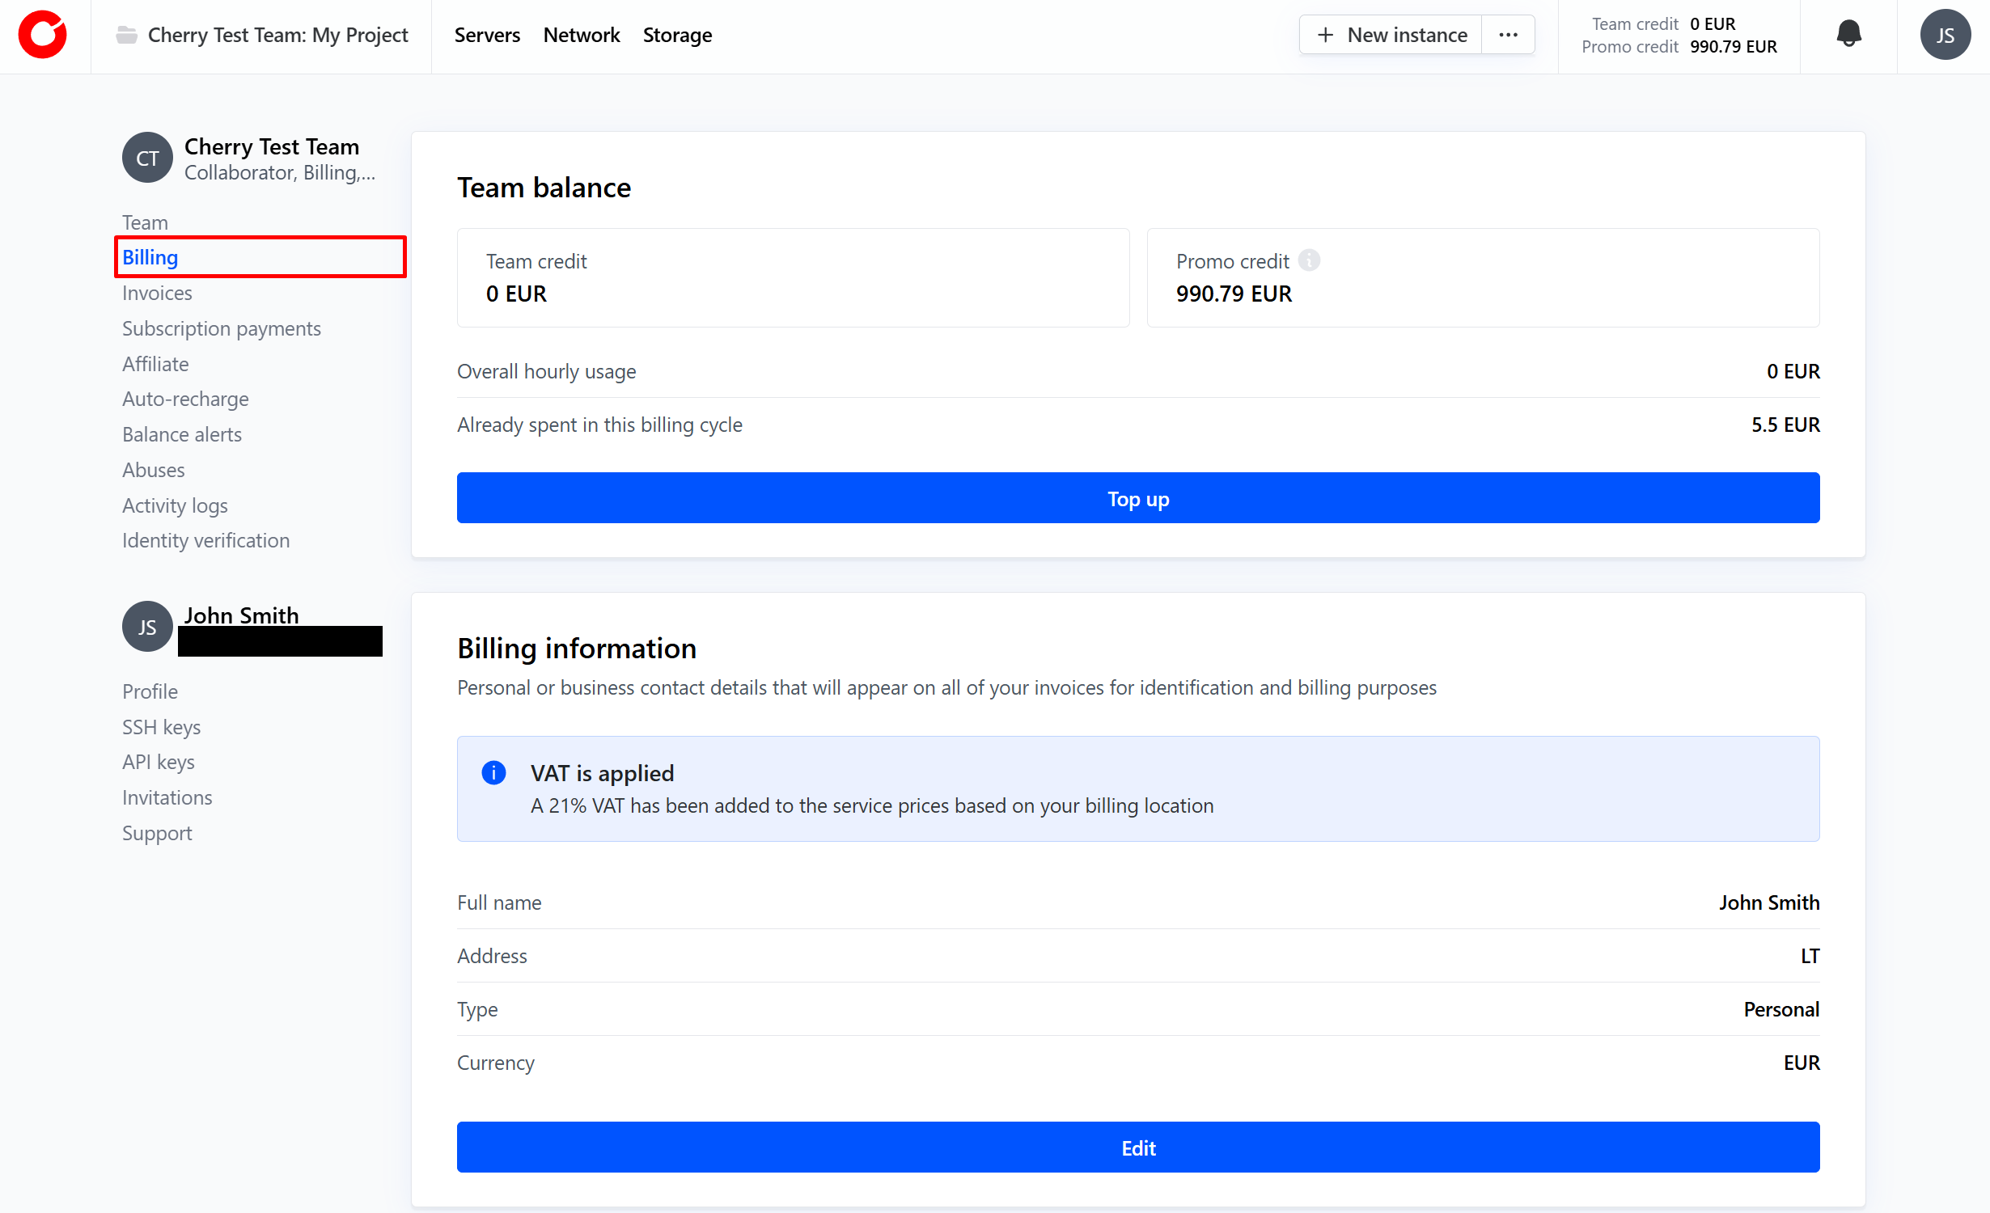Screen dimensions: 1990x1213
Task: Click the Promo credit info icon
Action: [x=1309, y=260]
